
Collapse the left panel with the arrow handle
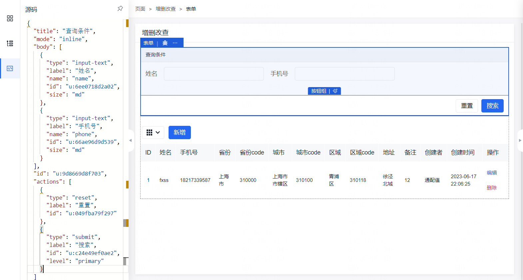(131, 141)
